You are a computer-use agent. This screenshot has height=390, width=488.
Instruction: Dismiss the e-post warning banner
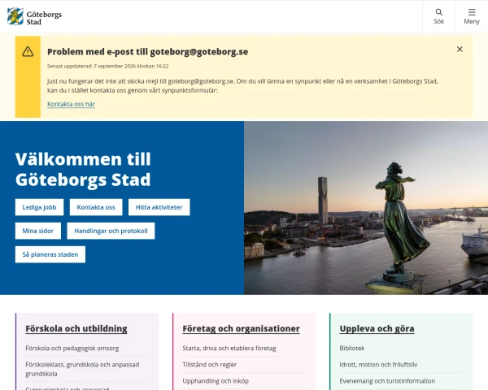(460, 49)
